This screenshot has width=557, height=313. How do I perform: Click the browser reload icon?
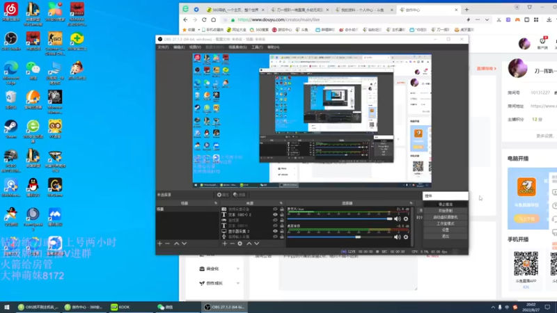tap(204, 20)
